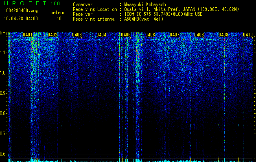This screenshot has height=162, width=256.
Task: Click the red horizontal carrier line
Action: coord(130,40)
